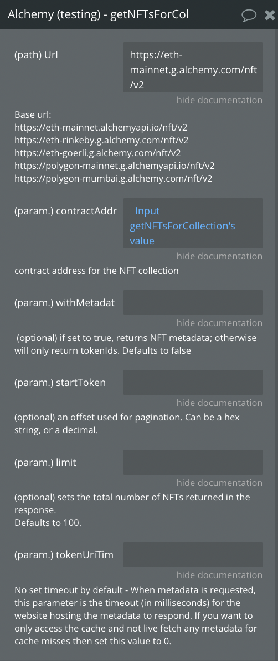Hide documentation under withMetadat parameter
This screenshot has width=278, height=661.
pyautogui.click(x=219, y=323)
